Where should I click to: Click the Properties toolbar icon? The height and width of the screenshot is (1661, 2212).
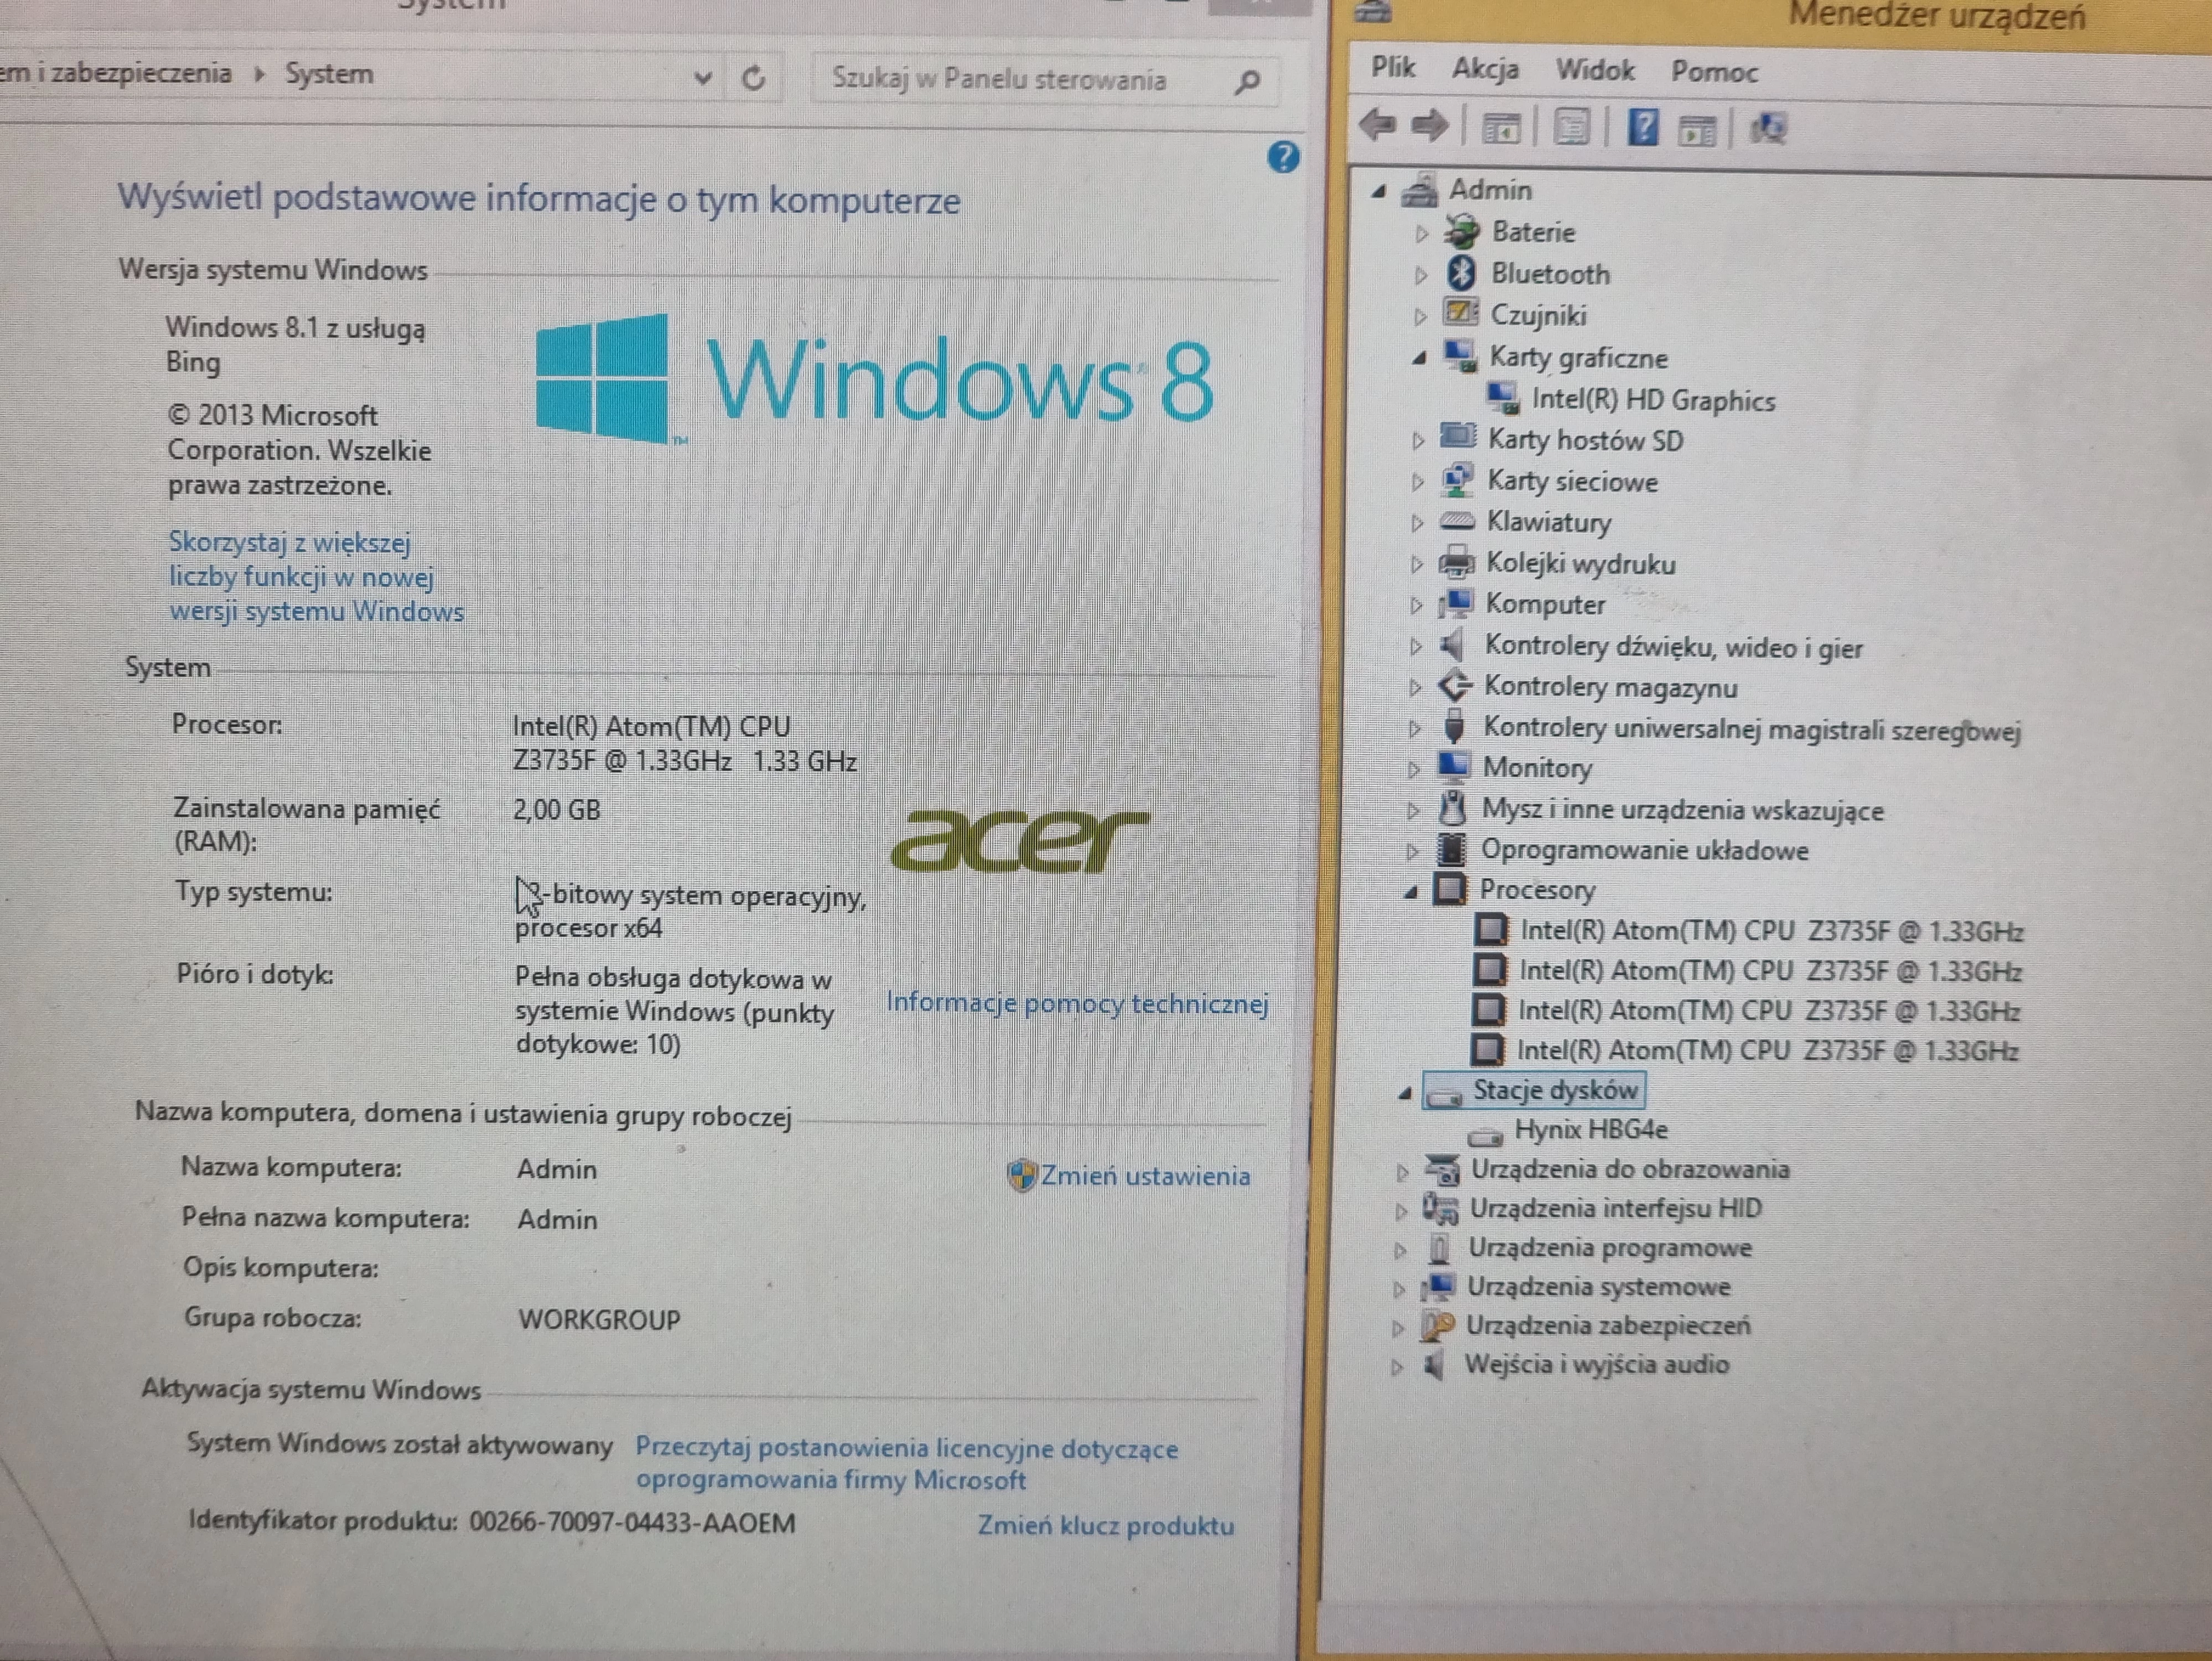tap(1571, 128)
